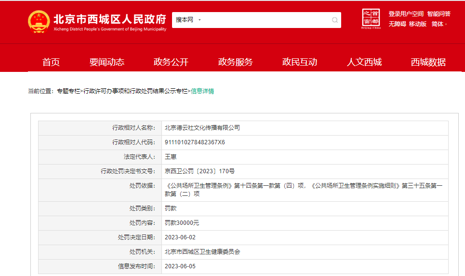465x276 pixels.
Task: Open the 人文西城 navigation tab
Action: 364,62
